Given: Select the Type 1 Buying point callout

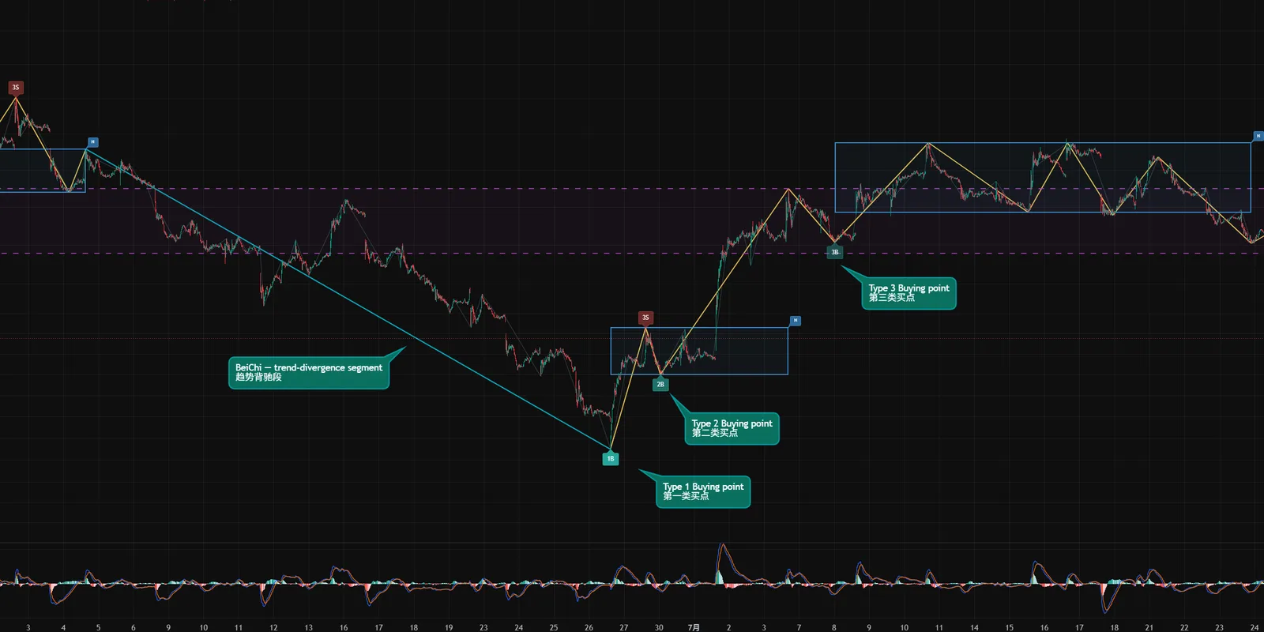Looking at the screenshot, I should click(x=703, y=491).
